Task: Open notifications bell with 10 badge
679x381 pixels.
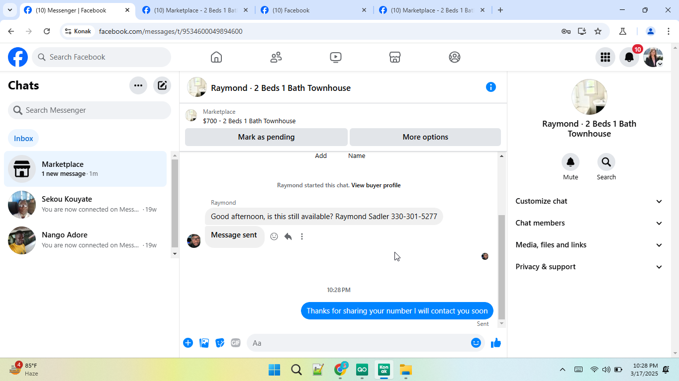Action: click(629, 57)
